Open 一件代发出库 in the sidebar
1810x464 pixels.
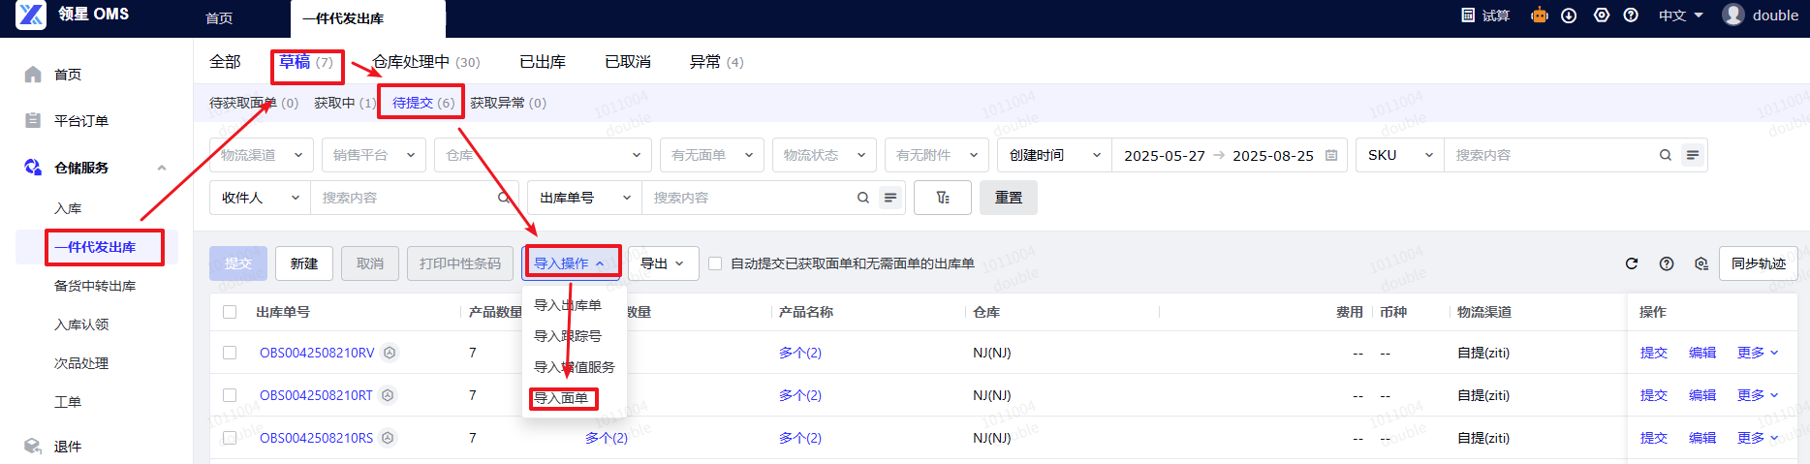[x=95, y=247]
